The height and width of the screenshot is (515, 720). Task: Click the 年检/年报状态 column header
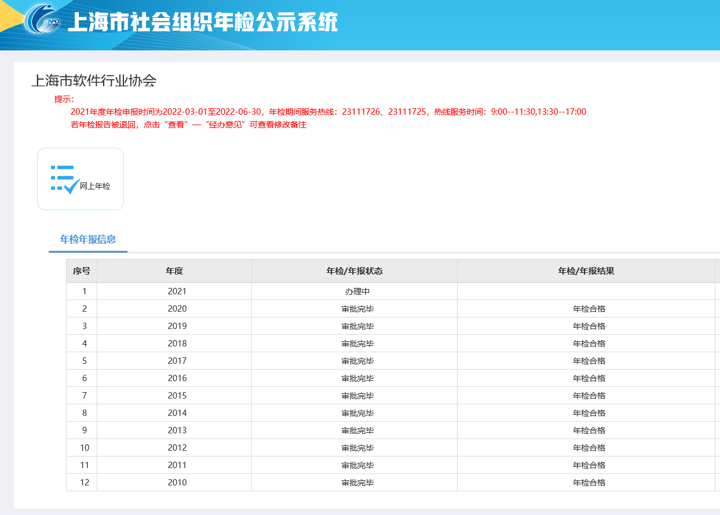click(354, 271)
